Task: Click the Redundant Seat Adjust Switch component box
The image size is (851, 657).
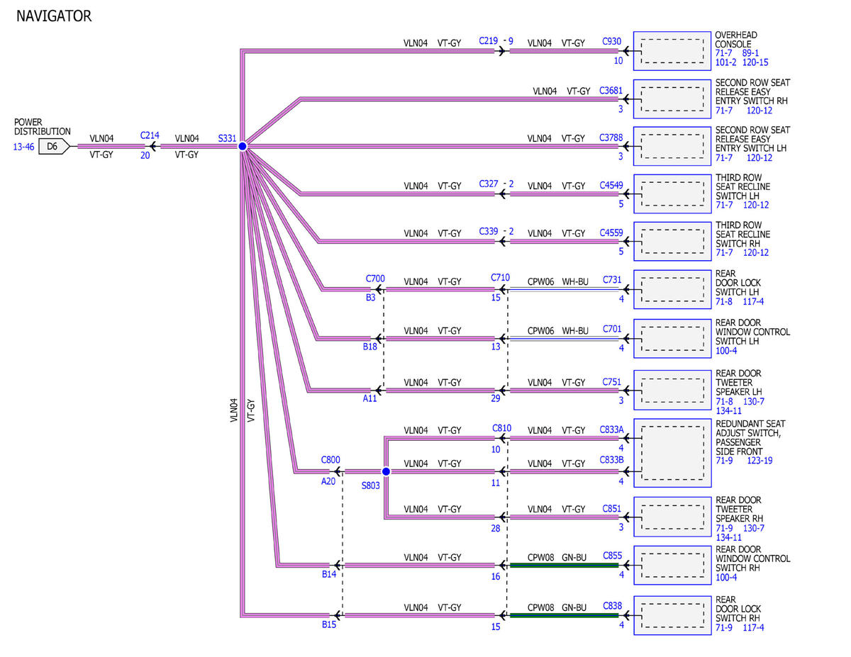Action: pyautogui.click(x=672, y=454)
